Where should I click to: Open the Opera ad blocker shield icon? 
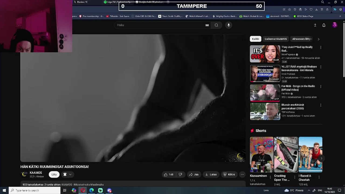(295, 9)
